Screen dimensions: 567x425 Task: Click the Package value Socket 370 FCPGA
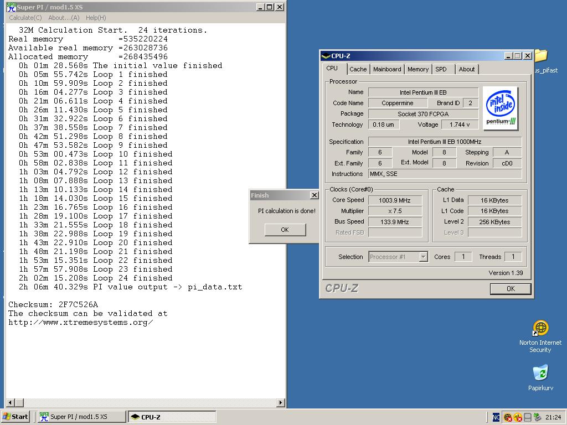[x=423, y=114]
